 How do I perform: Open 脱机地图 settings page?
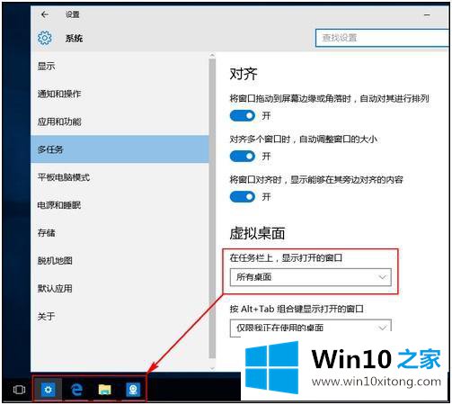pos(120,260)
